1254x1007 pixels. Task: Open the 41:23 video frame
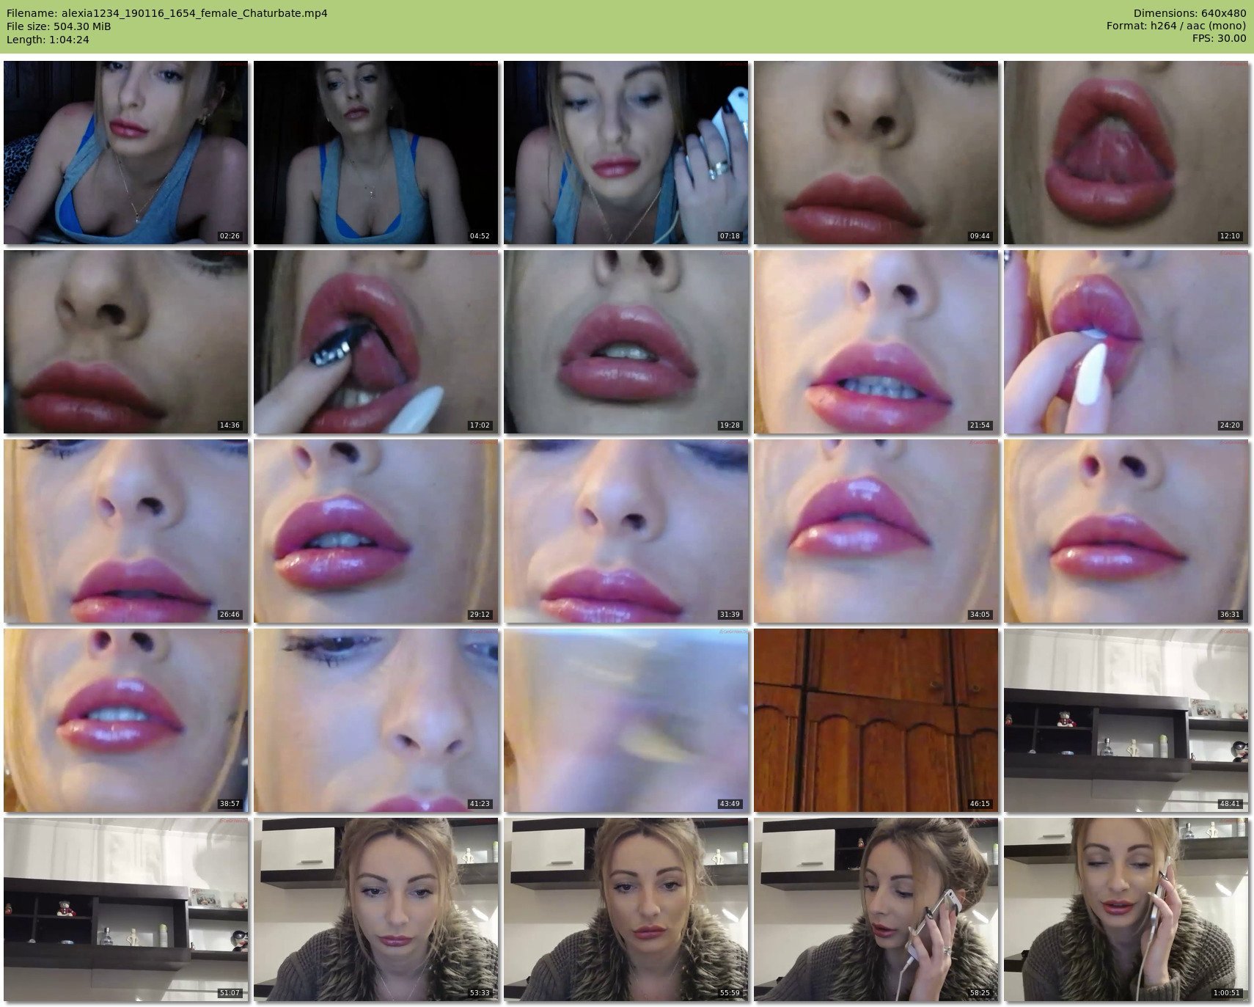[376, 720]
